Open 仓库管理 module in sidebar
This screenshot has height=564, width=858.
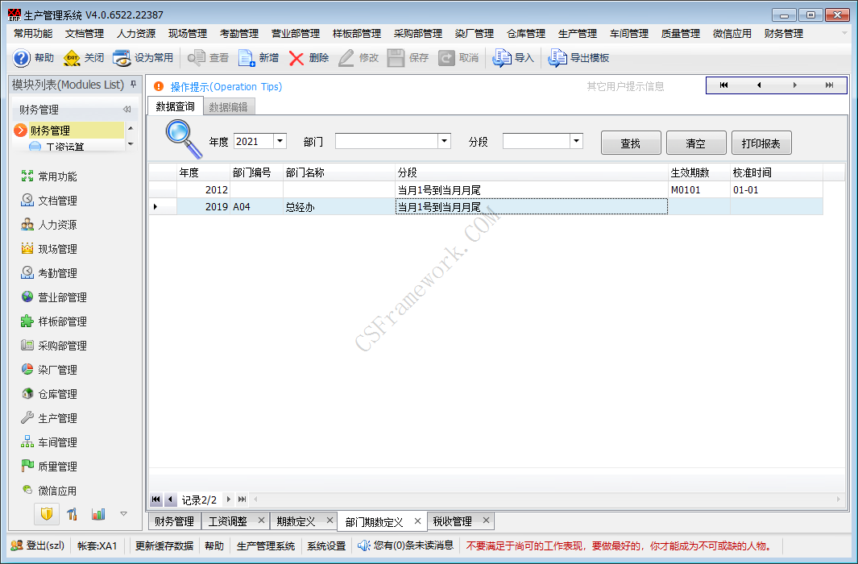48,394
